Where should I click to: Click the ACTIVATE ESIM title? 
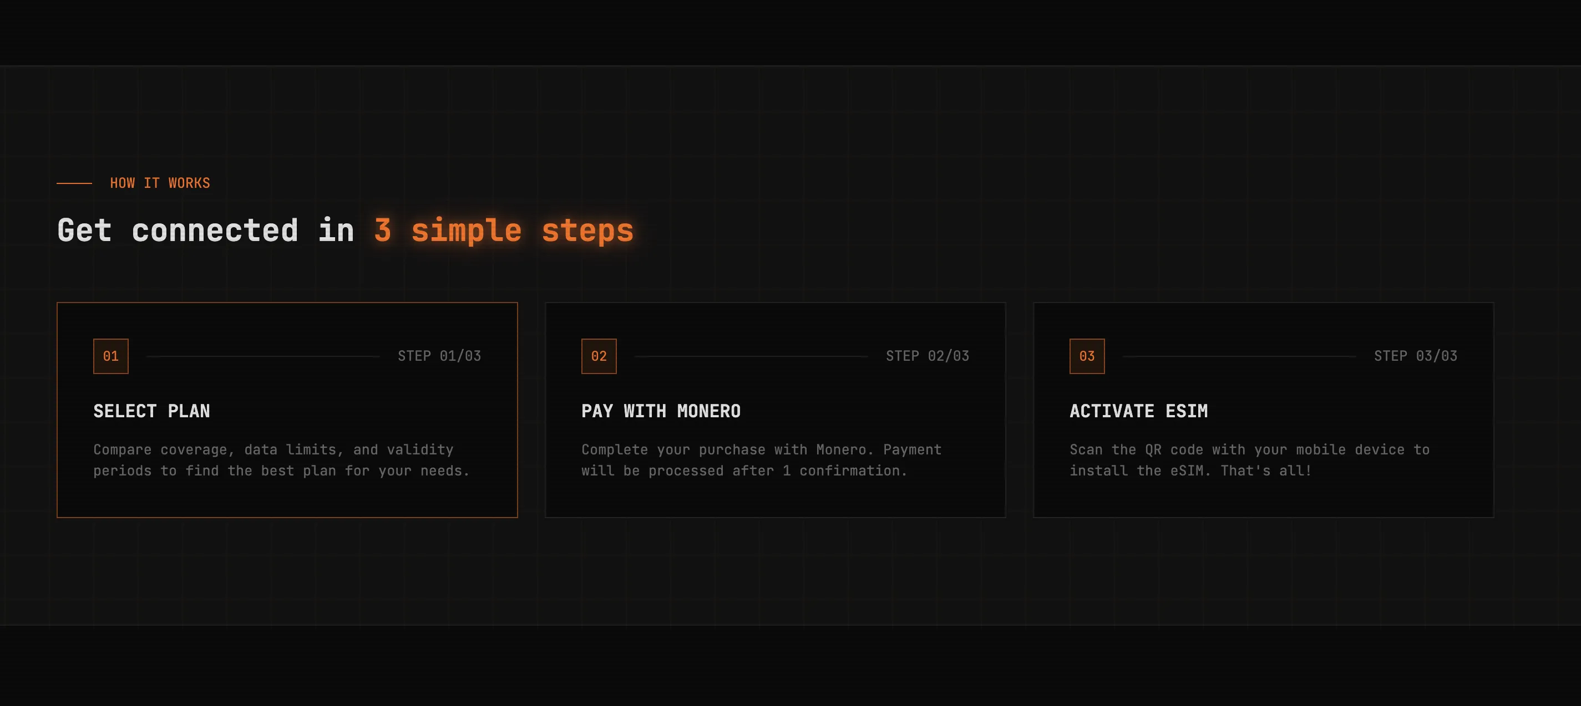[x=1138, y=411]
